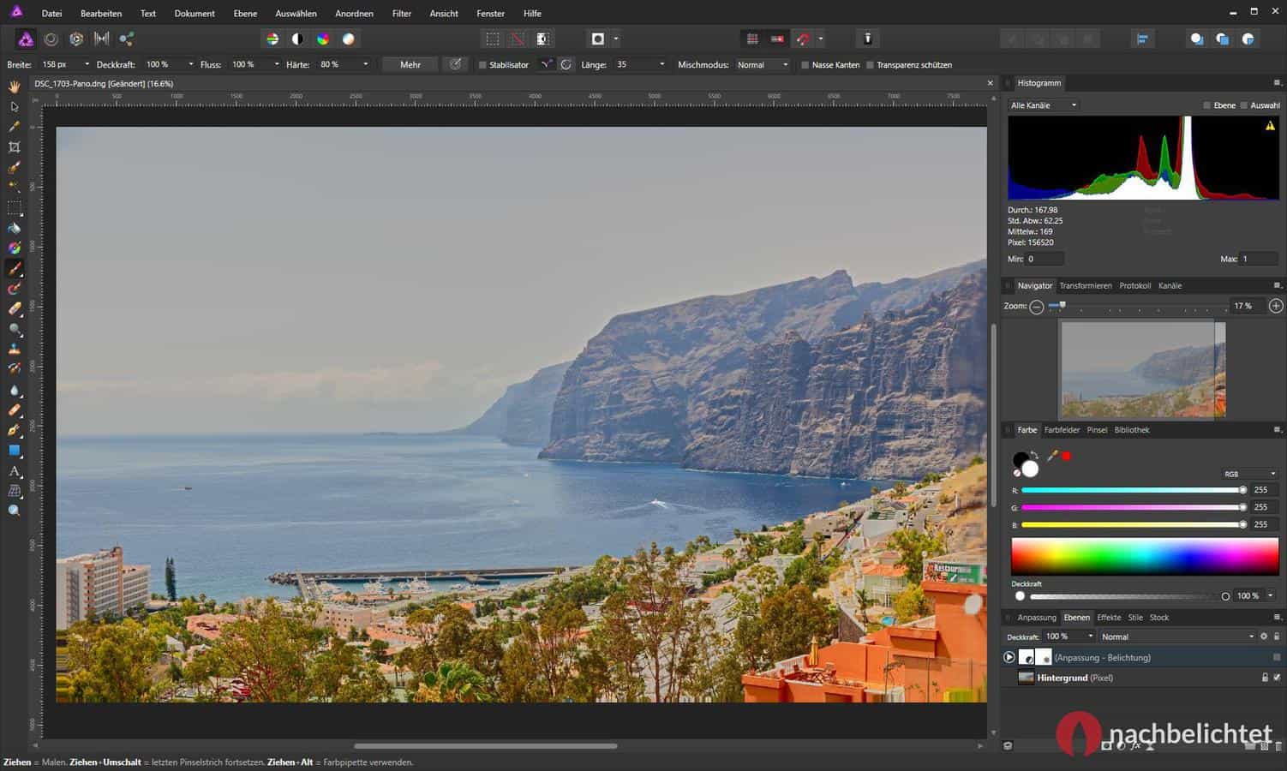Click the Mehr button
The image size is (1287, 771).
coord(410,65)
